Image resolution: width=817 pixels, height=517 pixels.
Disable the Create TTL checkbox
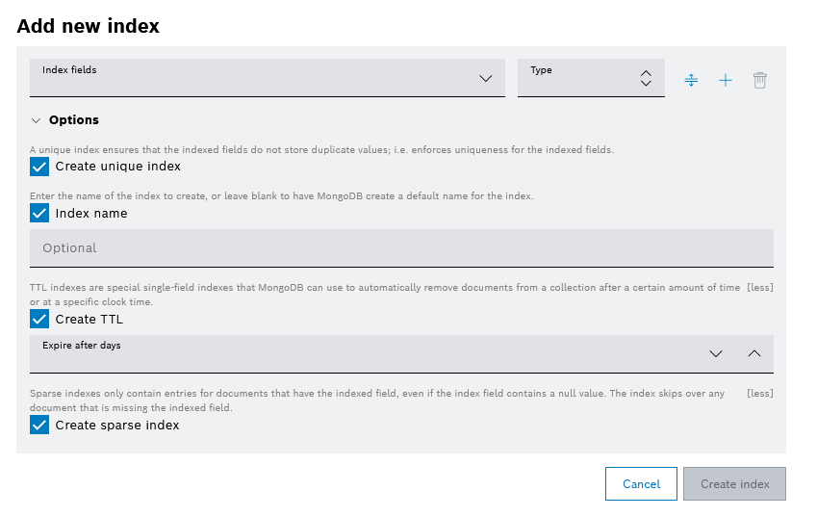[x=39, y=319]
